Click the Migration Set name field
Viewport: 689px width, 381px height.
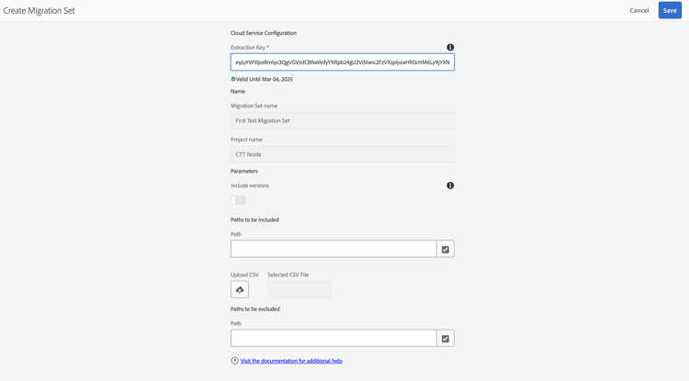[x=342, y=120]
